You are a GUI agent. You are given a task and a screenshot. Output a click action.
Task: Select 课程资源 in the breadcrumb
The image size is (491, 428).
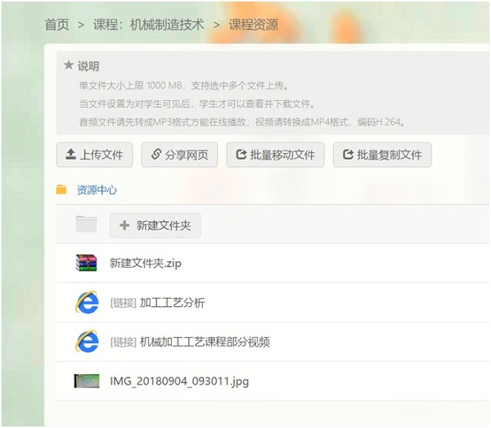coord(253,25)
